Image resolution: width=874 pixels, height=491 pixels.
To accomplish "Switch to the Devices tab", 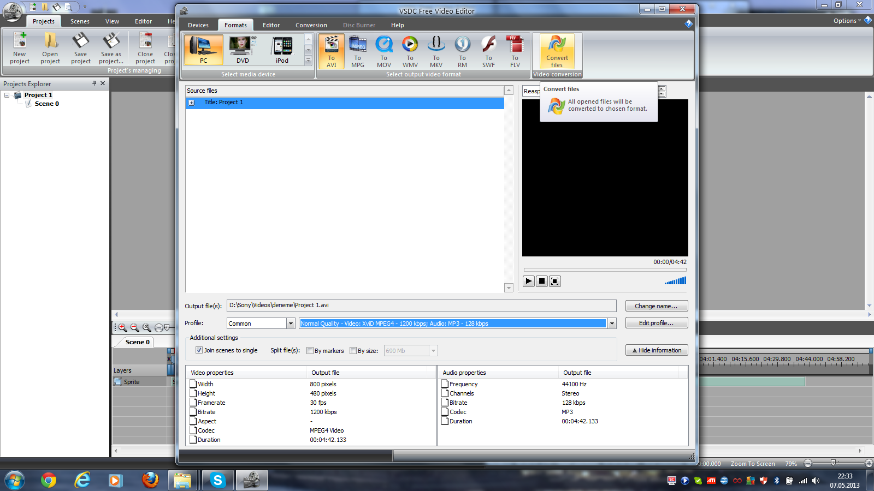I will coord(198,25).
